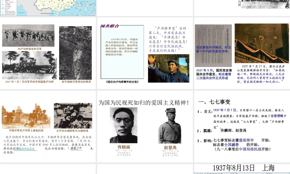This screenshot has height=174, width=290.
Task: Click the text 西安事变和平解决，标志着十年内战的基本结束
Action: click(213, 49)
